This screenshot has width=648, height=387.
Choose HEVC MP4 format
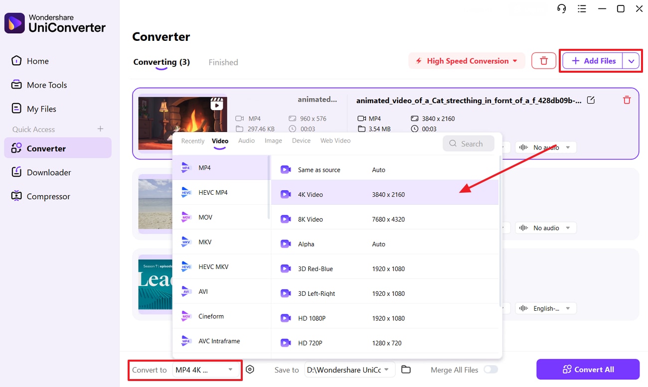tap(220, 192)
